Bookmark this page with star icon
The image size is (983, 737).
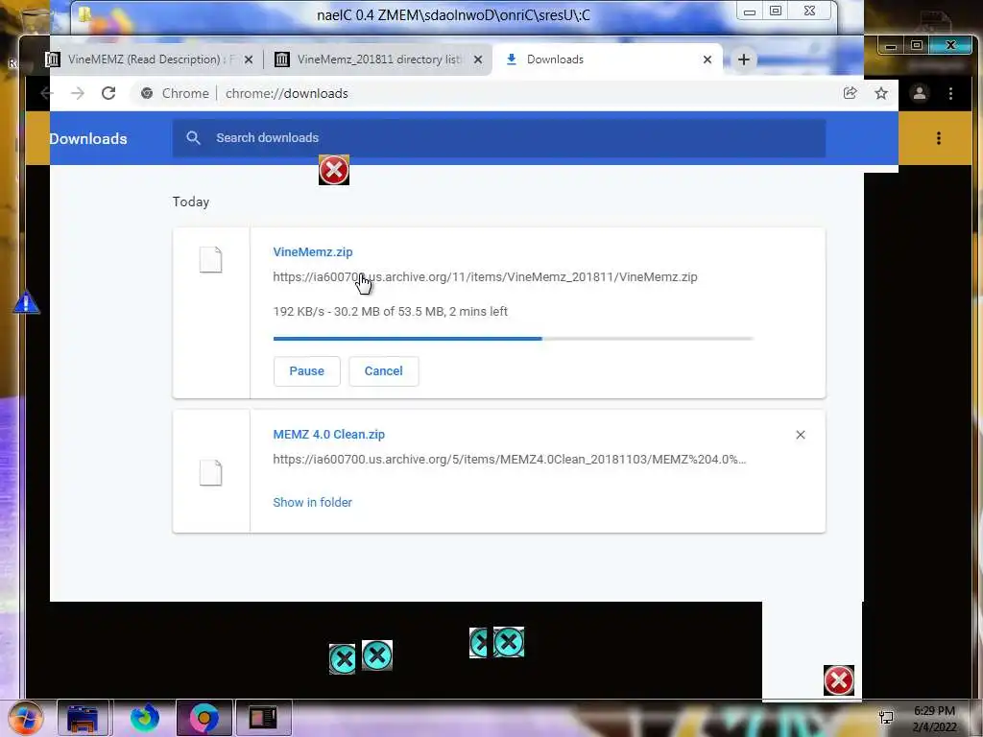pyautogui.click(x=881, y=93)
